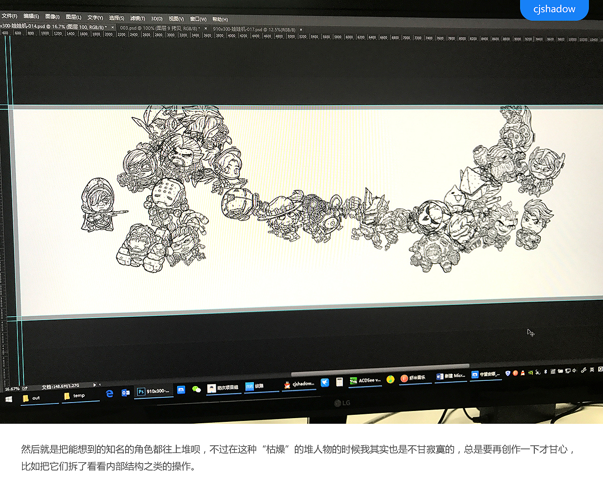Open the 图层(L) menu
The height and width of the screenshot is (477, 603).
point(73,17)
